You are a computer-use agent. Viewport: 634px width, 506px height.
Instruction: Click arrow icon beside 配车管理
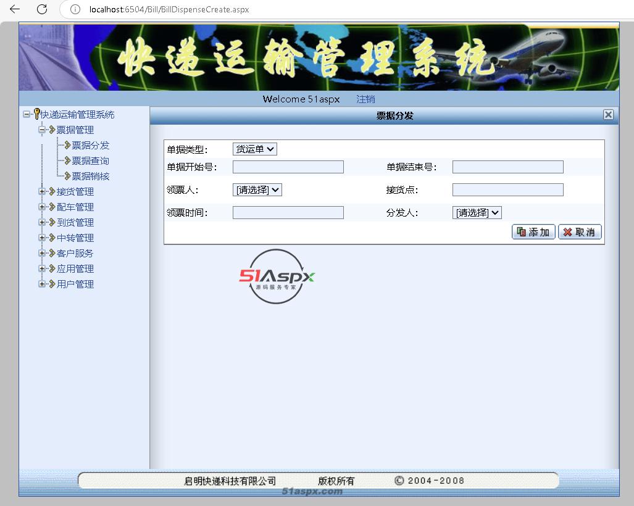52,207
